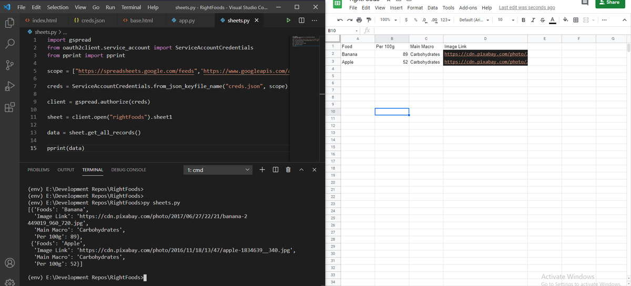Image resolution: width=631 pixels, height=286 pixels.
Task: Open the fill color picker
Action: (565, 19)
